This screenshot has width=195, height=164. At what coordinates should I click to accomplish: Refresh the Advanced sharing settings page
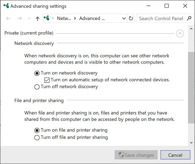tap(131, 18)
